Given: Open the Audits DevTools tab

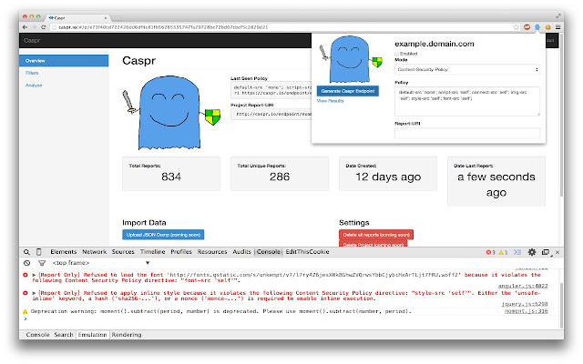Looking at the screenshot, I should click(x=241, y=252).
